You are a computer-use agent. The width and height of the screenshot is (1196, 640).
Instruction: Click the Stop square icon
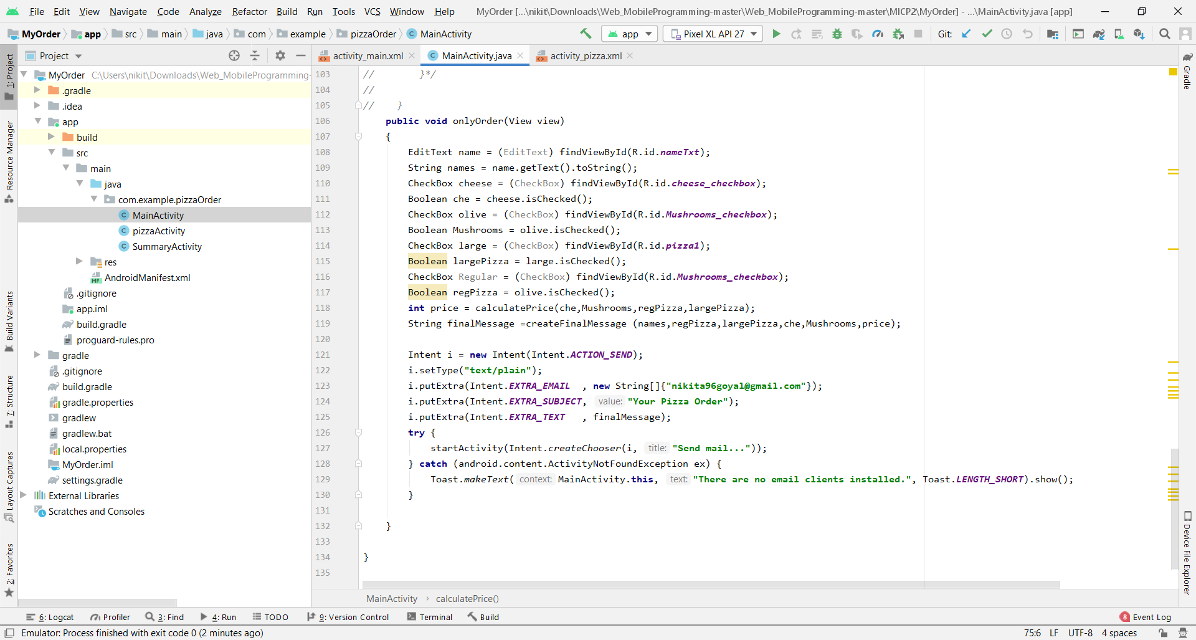click(918, 34)
